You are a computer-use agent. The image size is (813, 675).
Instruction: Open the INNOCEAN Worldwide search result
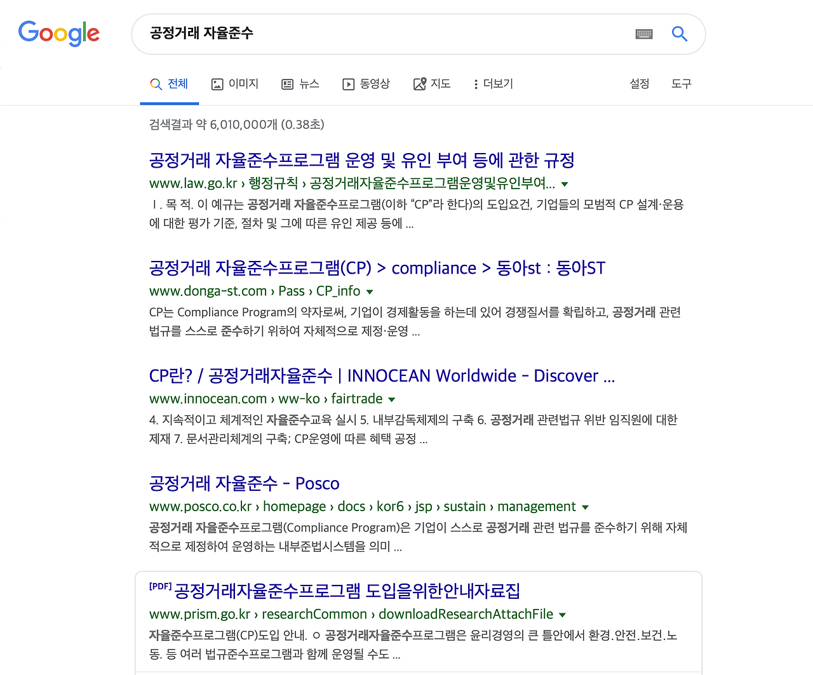coord(381,375)
